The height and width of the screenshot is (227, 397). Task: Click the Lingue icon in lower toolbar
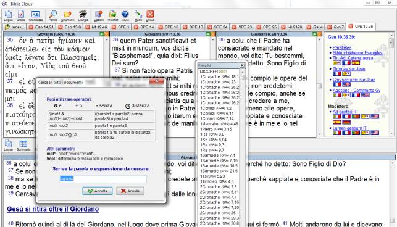pos(9,146)
